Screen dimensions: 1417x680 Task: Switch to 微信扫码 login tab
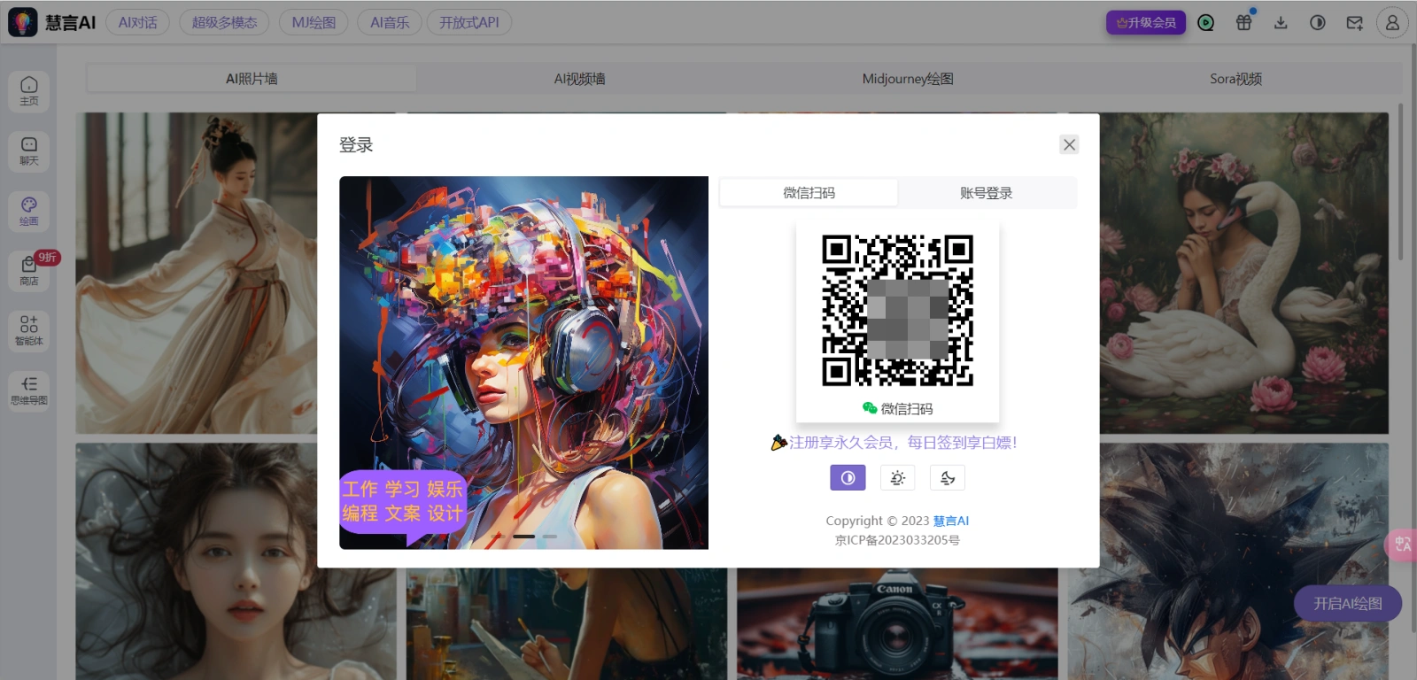coord(809,192)
